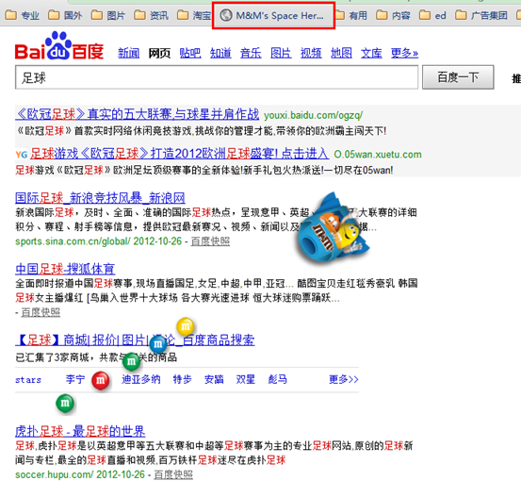
Task: Click the 特步 brand link
Action: click(x=182, y=379)
